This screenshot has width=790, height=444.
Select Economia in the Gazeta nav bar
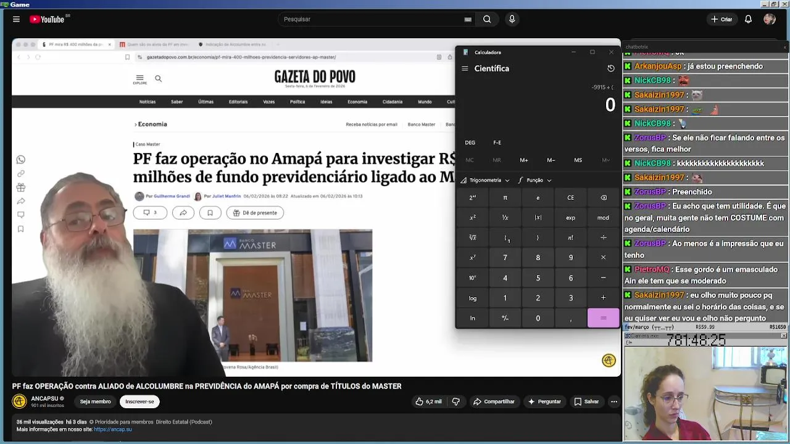[357, 102]
